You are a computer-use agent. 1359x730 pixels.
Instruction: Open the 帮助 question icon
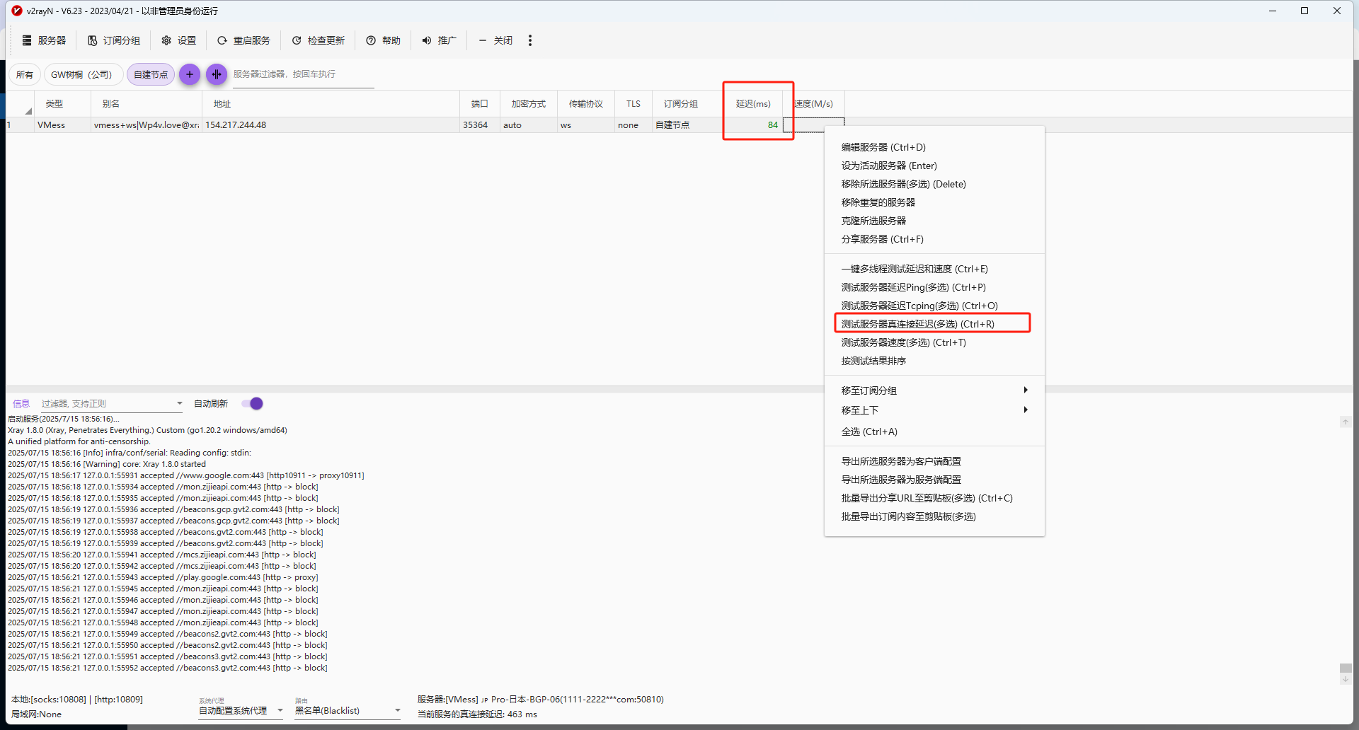coord(371,40)
